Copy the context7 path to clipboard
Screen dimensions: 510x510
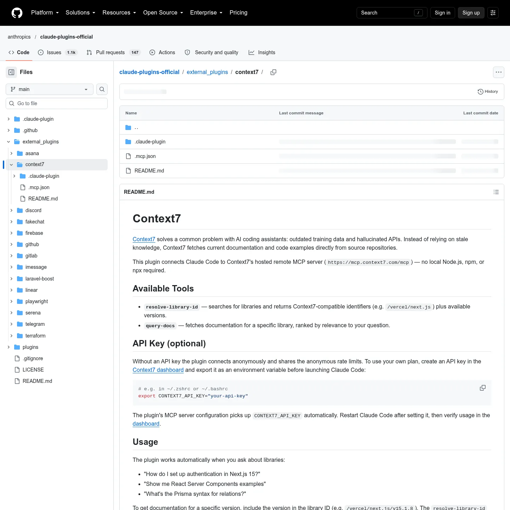(x=273, y=72)
